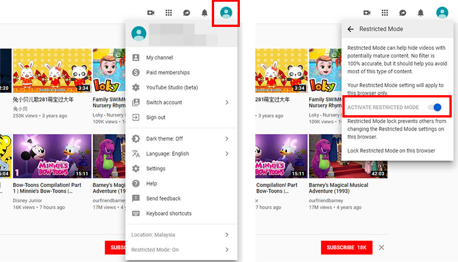
Task: Select Keyboard shortcuts menu entry
Action: 181,213
